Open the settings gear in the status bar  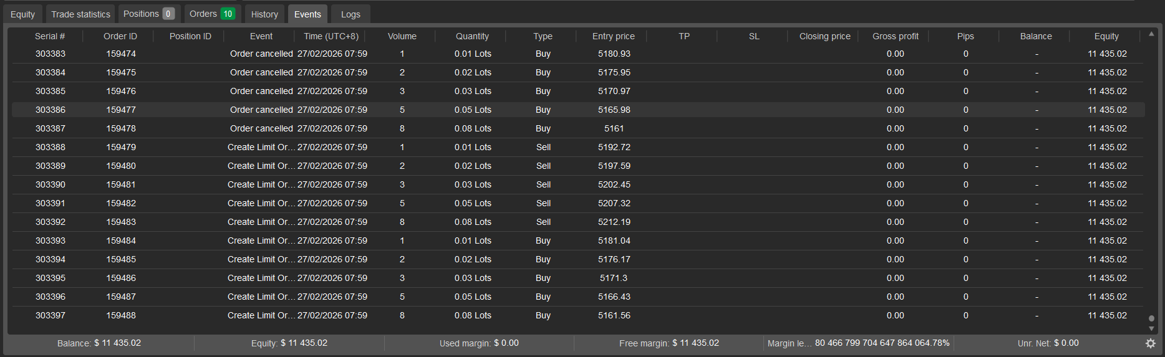tap(1151, 343)
